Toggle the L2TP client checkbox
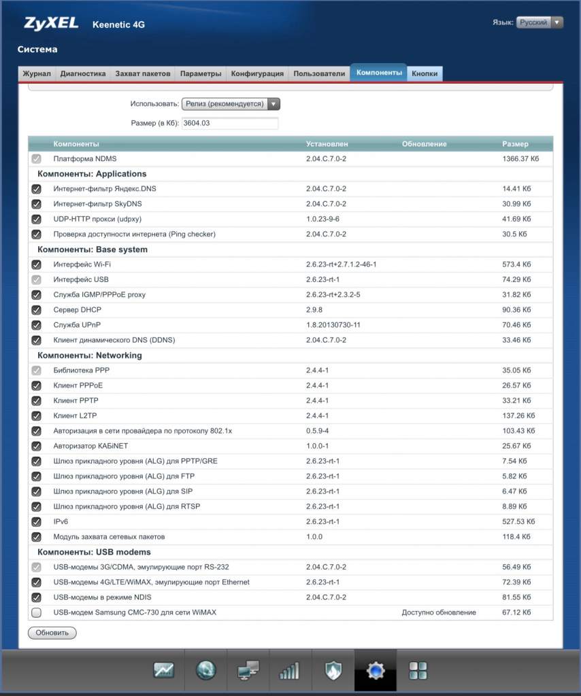 point(37,416)
